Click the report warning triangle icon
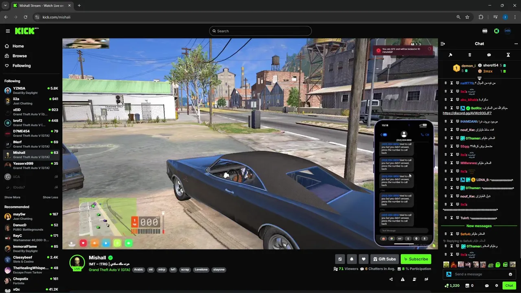Screen dimensions: 521x293 point(403,279)
